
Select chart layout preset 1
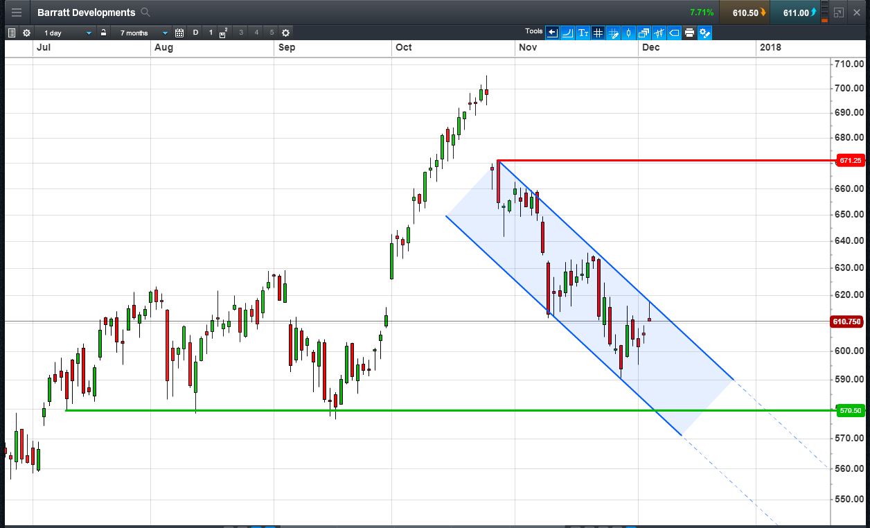(211, 33)
